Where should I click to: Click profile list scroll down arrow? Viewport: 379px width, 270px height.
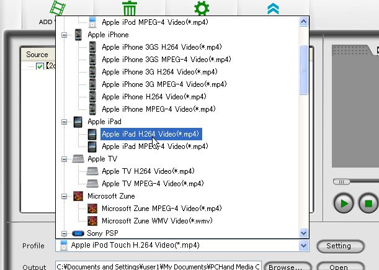[303, 233]
